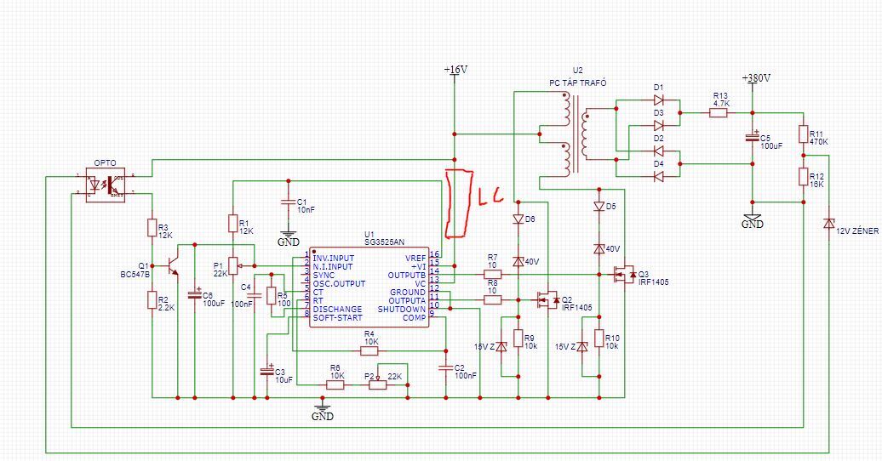Click the DISCHANGE pin label
Screen dimensions: 882x461
click(337, 310)
